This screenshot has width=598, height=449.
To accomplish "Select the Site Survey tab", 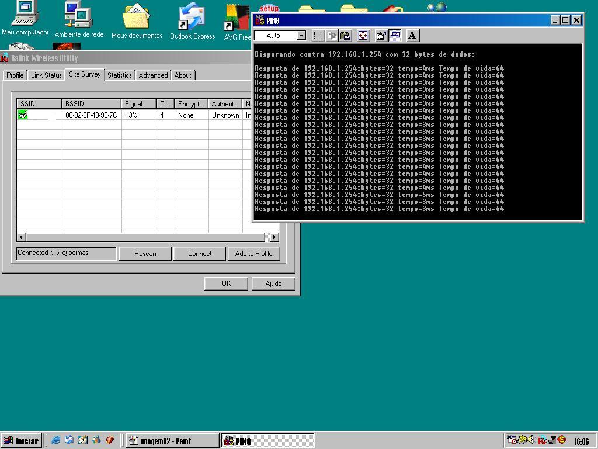I will [85, 74].
